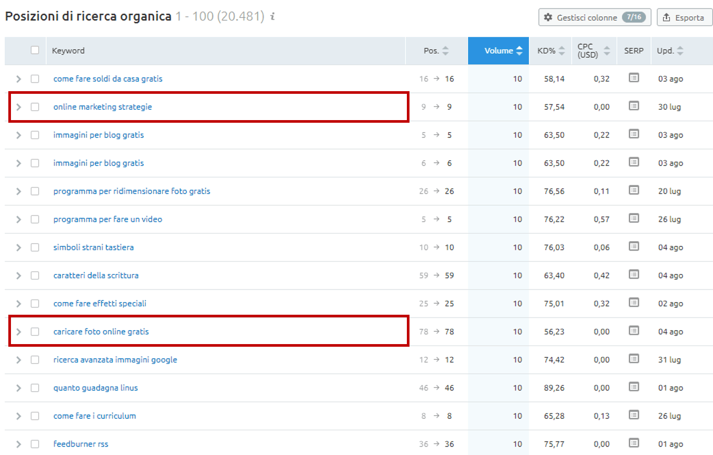
Task: Click the export arrow icon in Esporta
Action: click(x=667, y=18)
